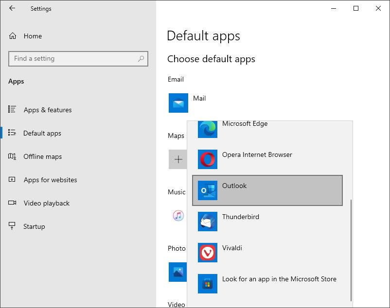This screenshot has width=390, height=308.
Task: Open the Home page icon
Action: coord(13,36)
